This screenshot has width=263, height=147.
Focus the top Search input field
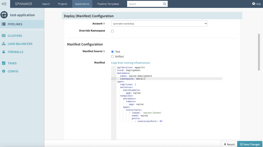pos(145,4)
